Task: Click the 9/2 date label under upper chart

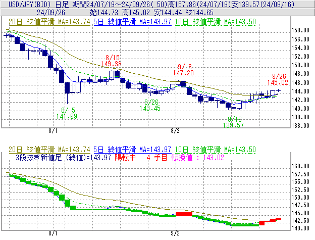Action: [x=175, y=131]
